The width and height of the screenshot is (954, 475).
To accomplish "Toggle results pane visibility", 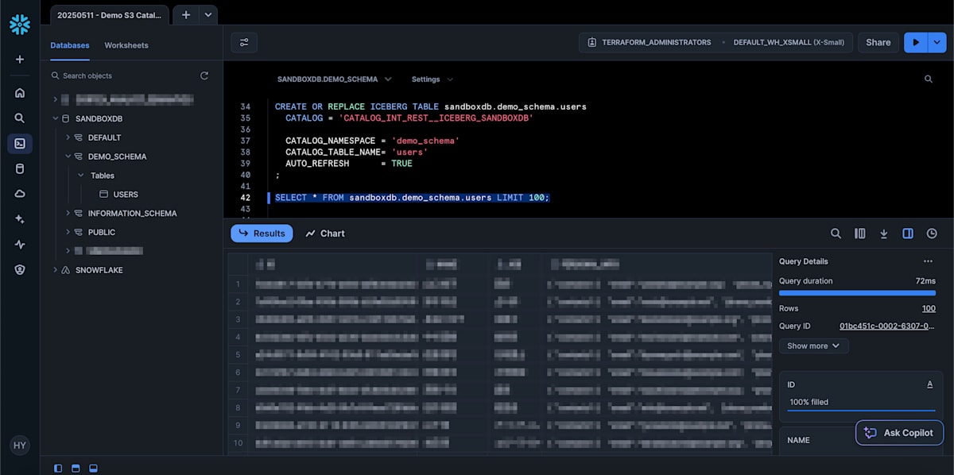I will [x=93, y=468].
